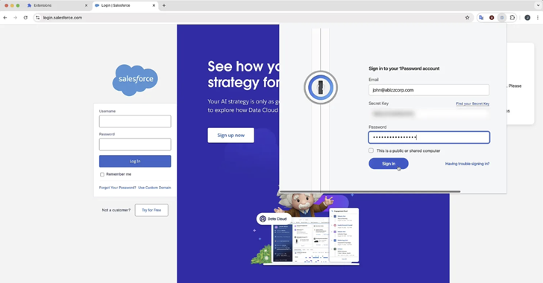This screenshot has width=543, height=283.
Task: Open the 1Password extension icon in toolbar
Action: click(x=502, y=18)
